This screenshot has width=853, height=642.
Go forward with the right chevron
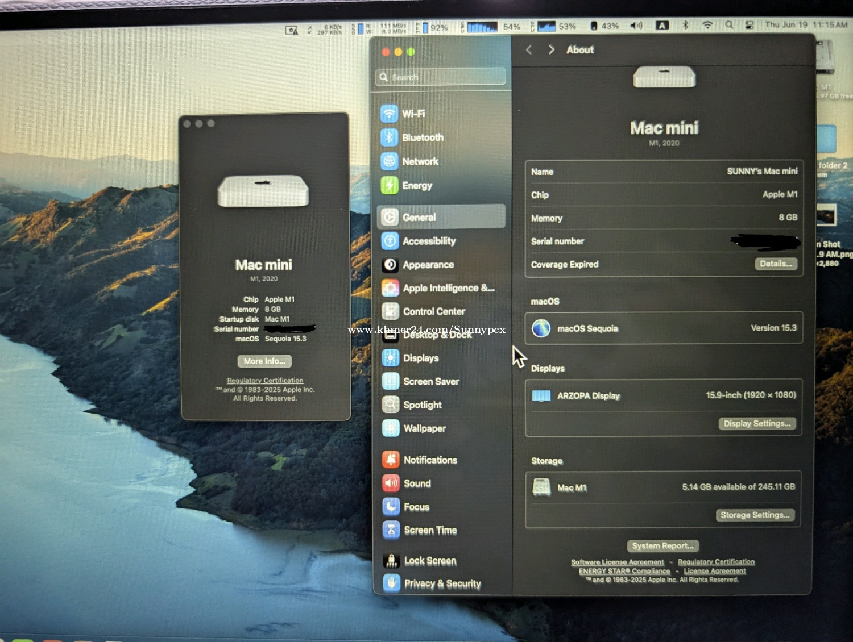[551, 49]
